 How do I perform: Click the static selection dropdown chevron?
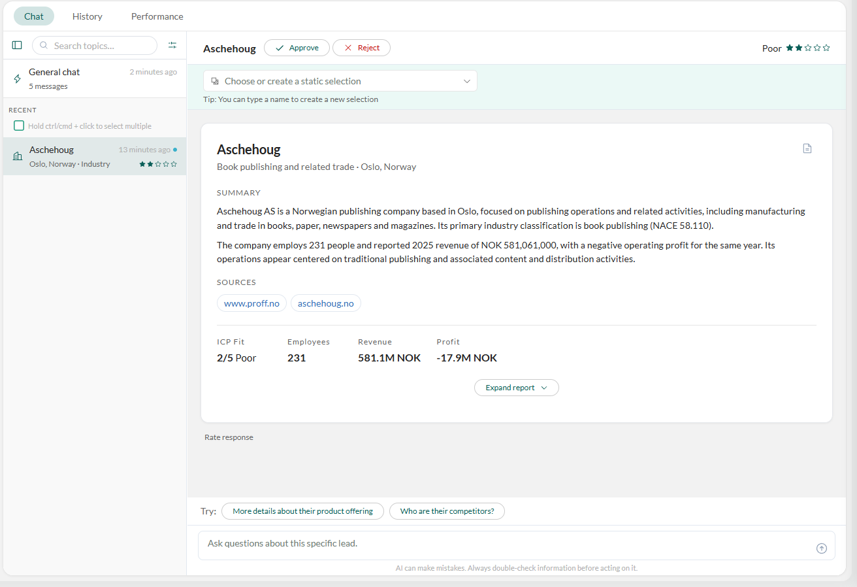coord(467,81)
